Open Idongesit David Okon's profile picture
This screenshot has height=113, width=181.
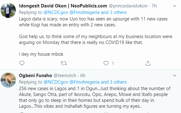[8, 11]
